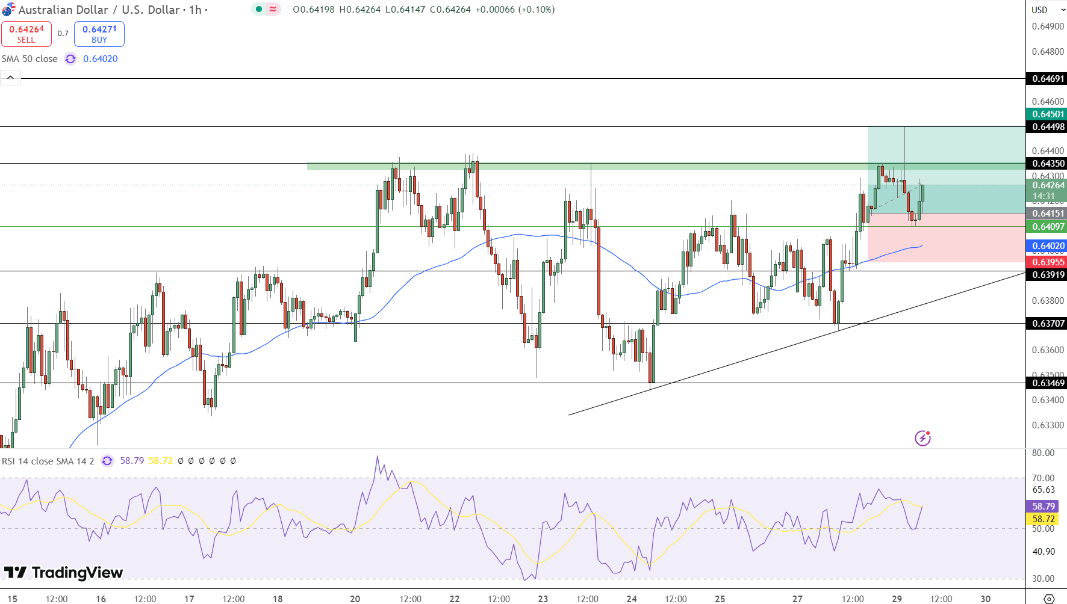Viewport: 1067px width, 604px height.
Task: Click the 0.63707 support price label
Action: pos(1048,324)
